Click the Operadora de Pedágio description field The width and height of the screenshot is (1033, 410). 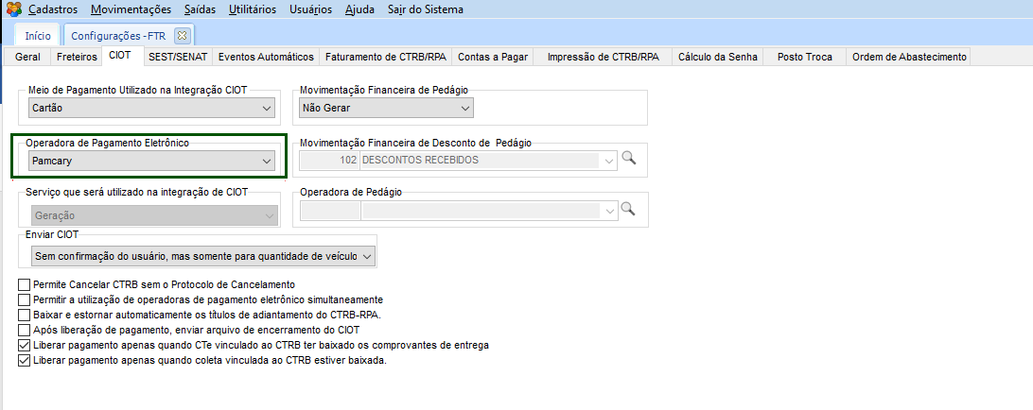click(x=480, y=211)
